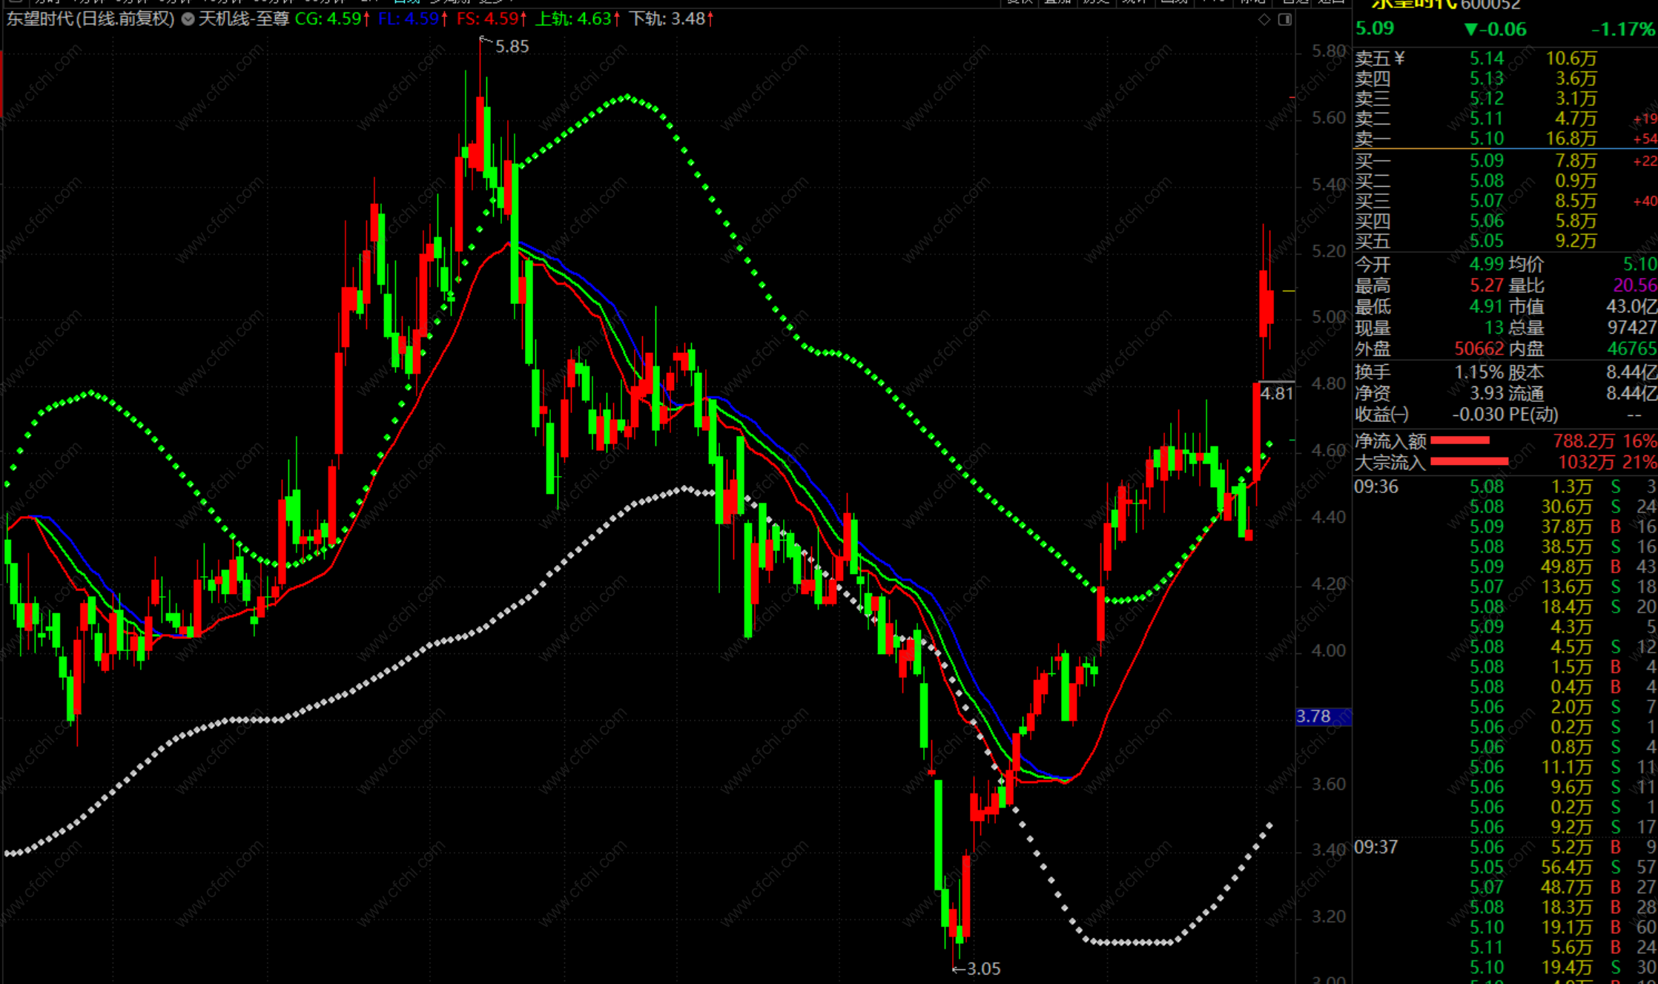1658x984 pixels.
Task: Click the stock code 600052
Action: 1490,4
